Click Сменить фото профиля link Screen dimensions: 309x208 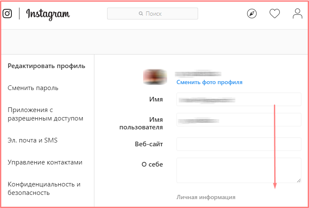coord(209,82)
